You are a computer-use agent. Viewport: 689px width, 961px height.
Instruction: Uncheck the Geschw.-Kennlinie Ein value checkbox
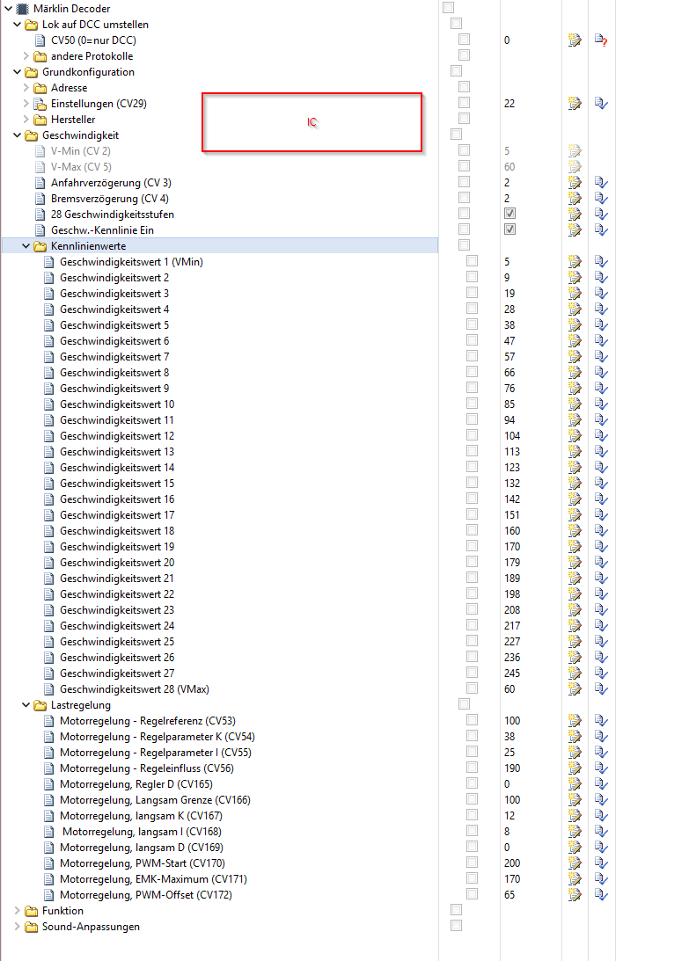click(x=509, y=229)
